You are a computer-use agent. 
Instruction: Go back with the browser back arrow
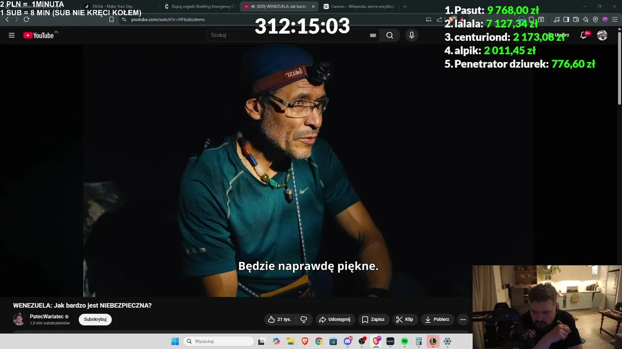7,19
